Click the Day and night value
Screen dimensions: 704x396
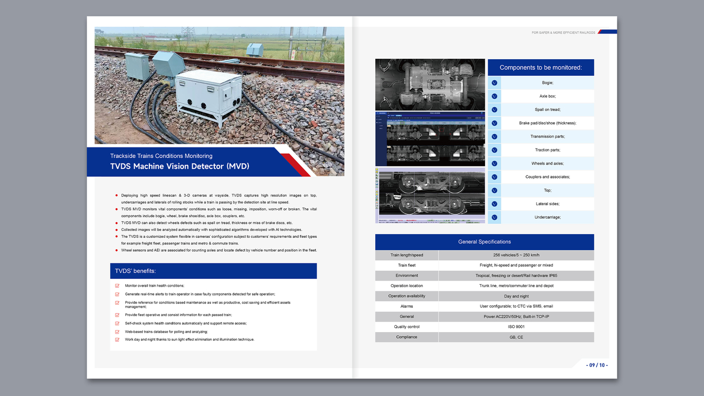pos(516,296)
